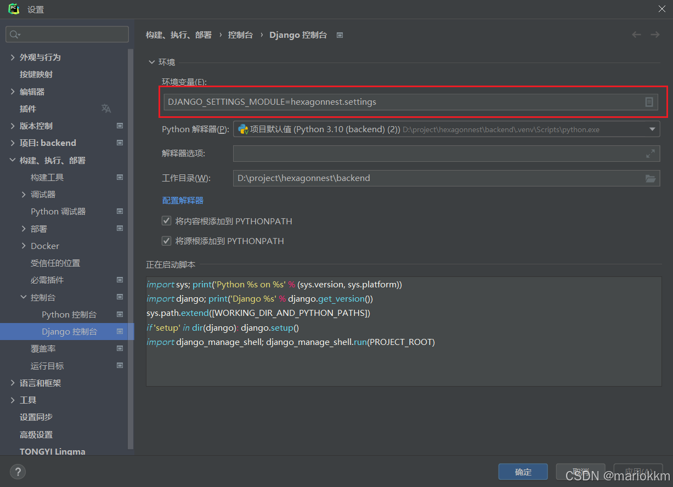The width and height of the screenshot is (673, 487).
Task: Click the sidebar tree vertical scrollbar
Action: coord(131,250)
